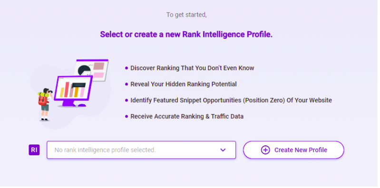The image size is (380, 188).
Task: Click 'Receive Accurate Ranking & Traffic Data'
Action: coord(187,116)
